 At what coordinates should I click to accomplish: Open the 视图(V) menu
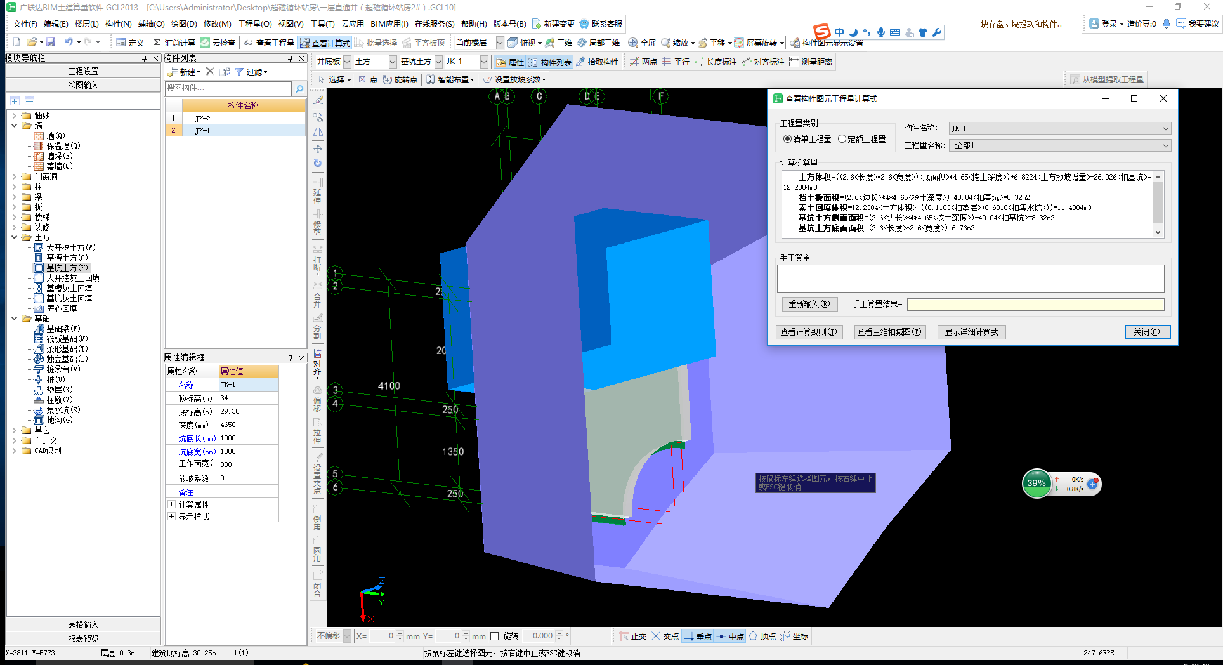pos(291,24)
